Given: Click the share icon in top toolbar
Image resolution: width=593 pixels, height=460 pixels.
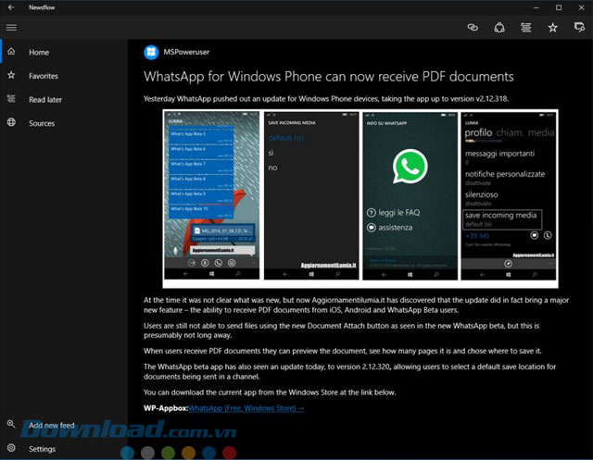Looking at the screenshot, I should coord(499,27).
